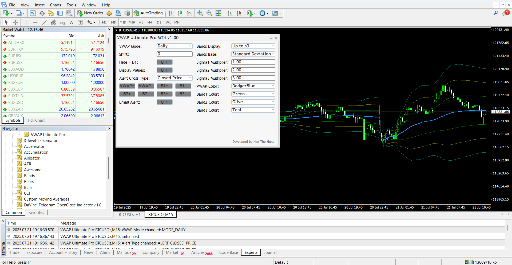The width and height of the screenshot is (512, 265).
Task: Toggle the AutoTrading button
Action: tap(148, 13)
